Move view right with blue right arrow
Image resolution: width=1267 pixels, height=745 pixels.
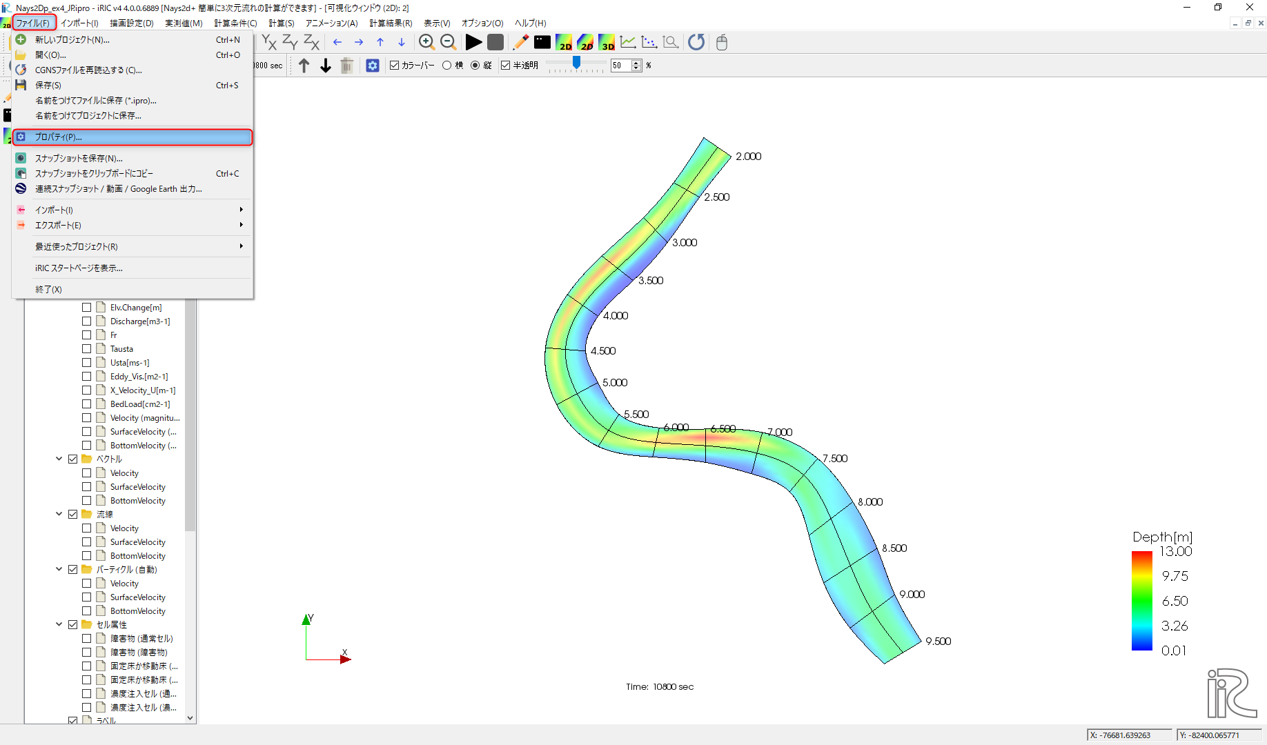tap(359, 42)
